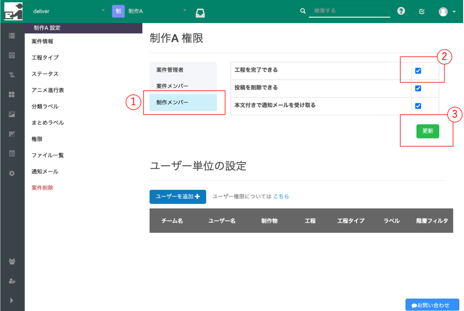Viewport: 464px width, 311px height.
Task: Open the team members group icon
Action: (x=12, y=261)
